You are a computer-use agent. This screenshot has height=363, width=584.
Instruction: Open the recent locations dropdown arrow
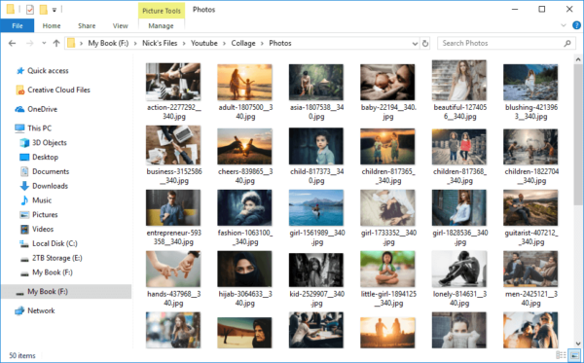tap(44, 43)
